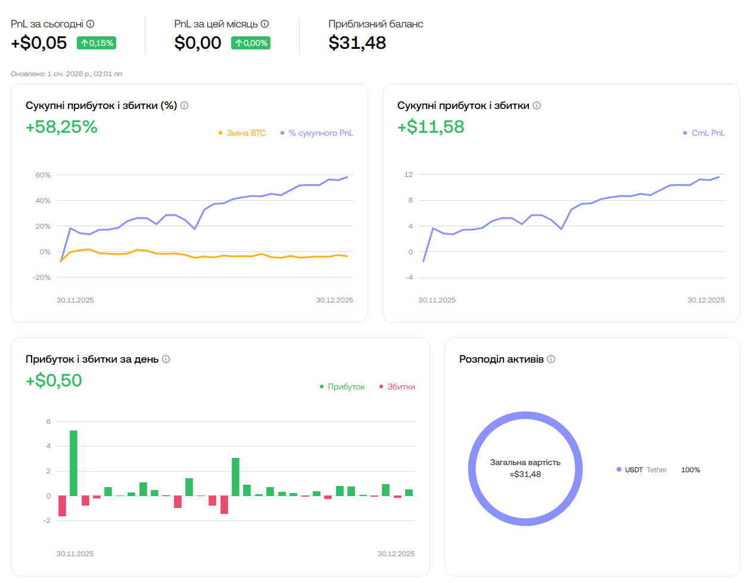
Task: Click info icon of the +$11,58 cumulative PnL chart
Action: click(x=536, y=105)
